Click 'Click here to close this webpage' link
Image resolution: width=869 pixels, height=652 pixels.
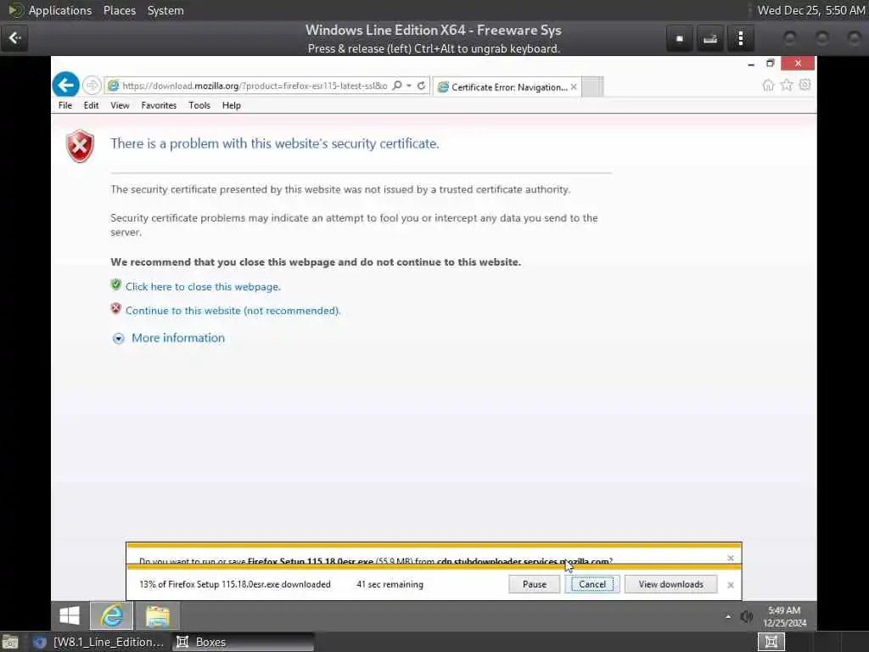[203, 287]
